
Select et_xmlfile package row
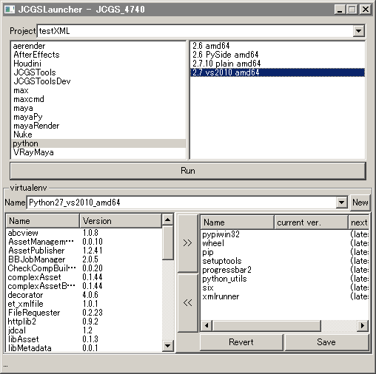84,304
